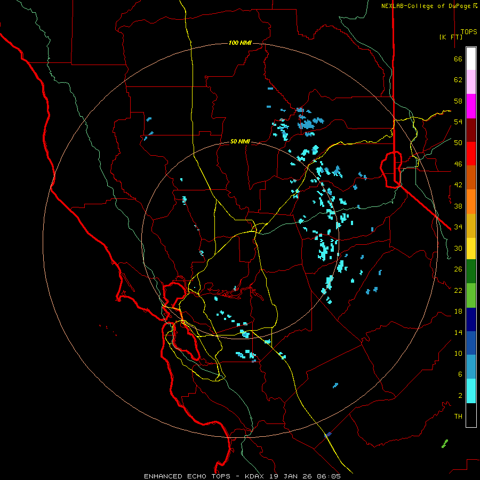This screenshot has width=480, height=480.
Task: Click the "18" legend value
Action: pos(458,311)
